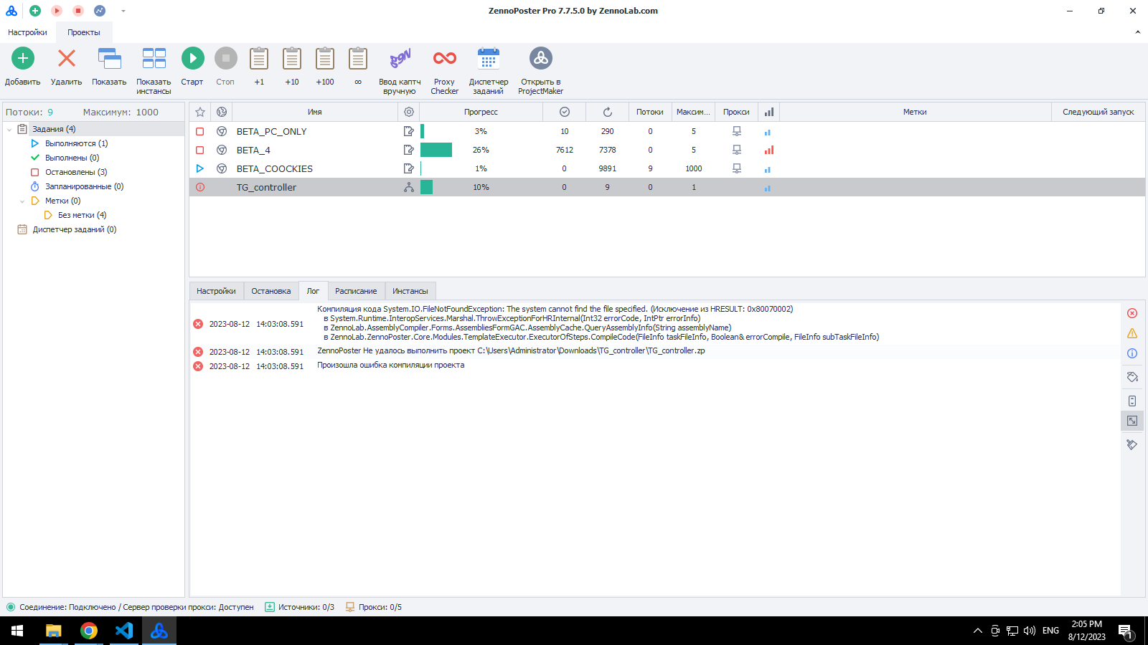Select the Проекты ribbon tab
The image size is (1148, 645).
(x=84, y=32)
